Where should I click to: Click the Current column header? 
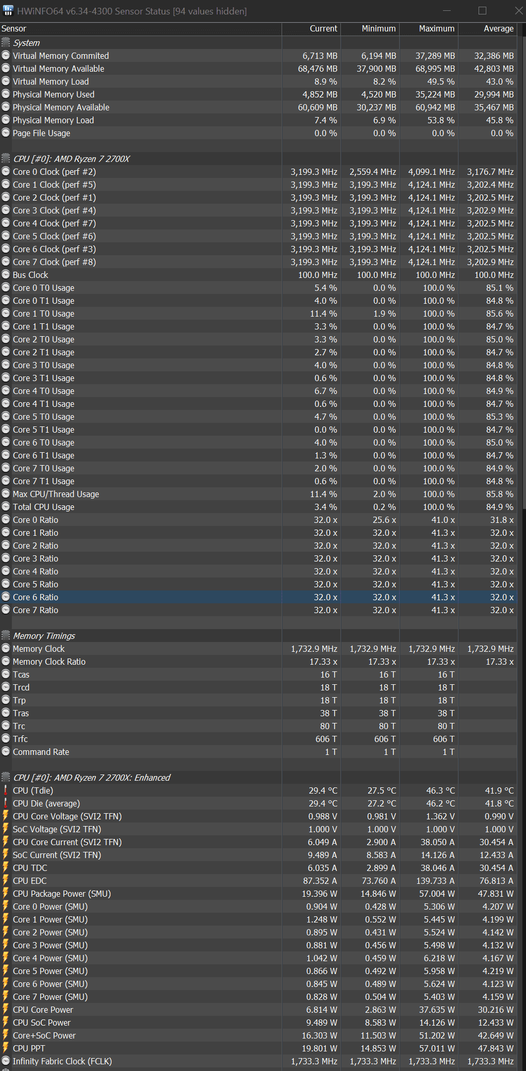tap(311, 29)
